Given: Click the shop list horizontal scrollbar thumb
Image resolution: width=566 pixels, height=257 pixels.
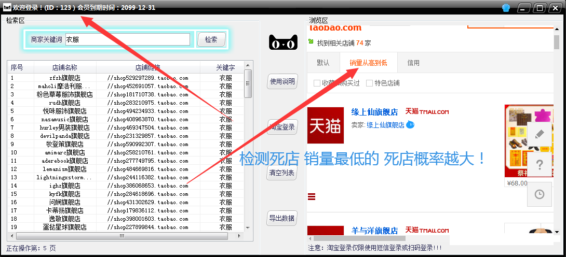Looking at the screenshot, I should click(x=122, y=236).
